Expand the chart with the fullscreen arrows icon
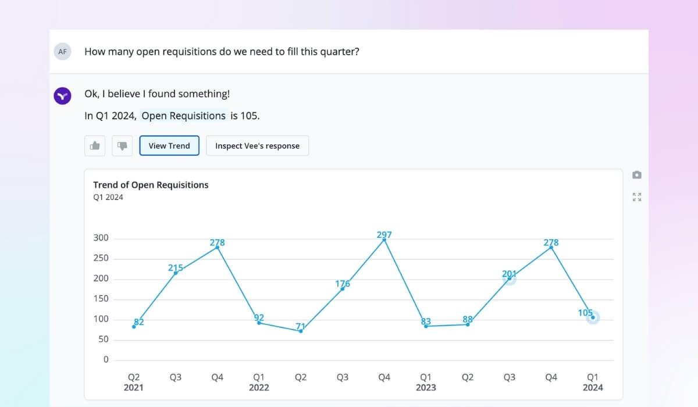This screenshot has width=698, height=407. point(637,197)
